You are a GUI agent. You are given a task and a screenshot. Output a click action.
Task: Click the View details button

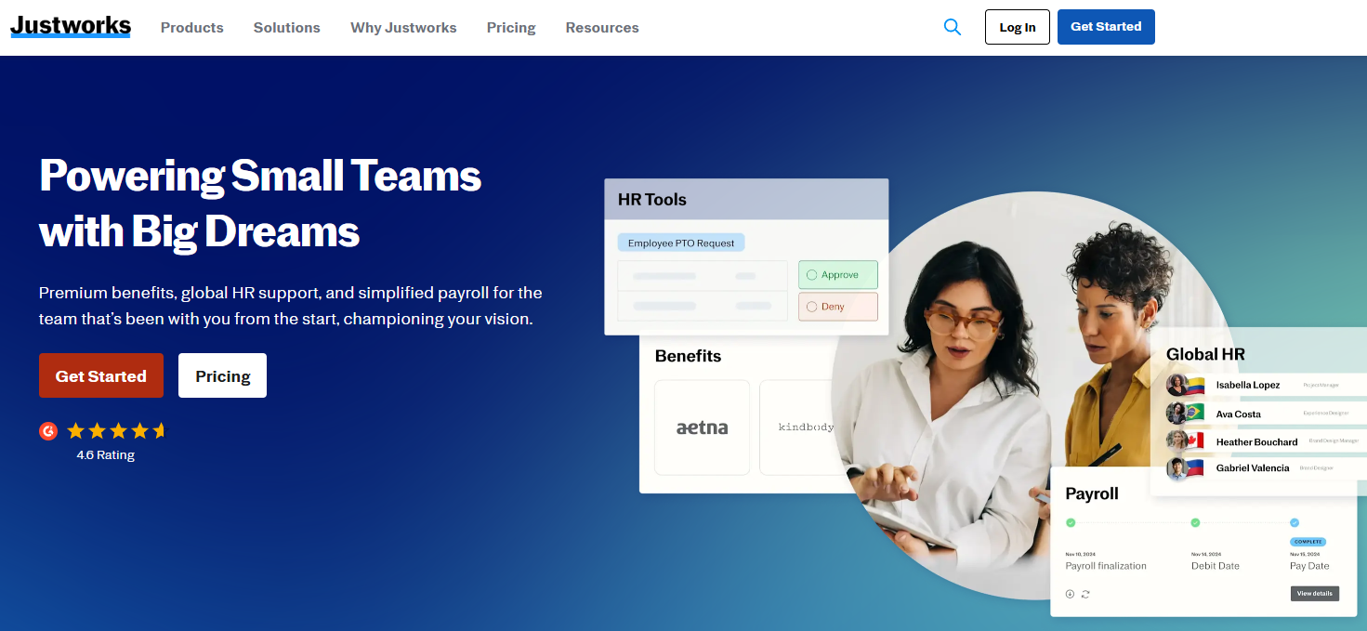point(1315,593)
